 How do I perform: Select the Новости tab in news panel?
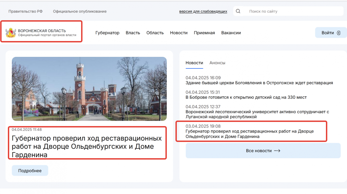pyautogui.click(x=194, y=63)
